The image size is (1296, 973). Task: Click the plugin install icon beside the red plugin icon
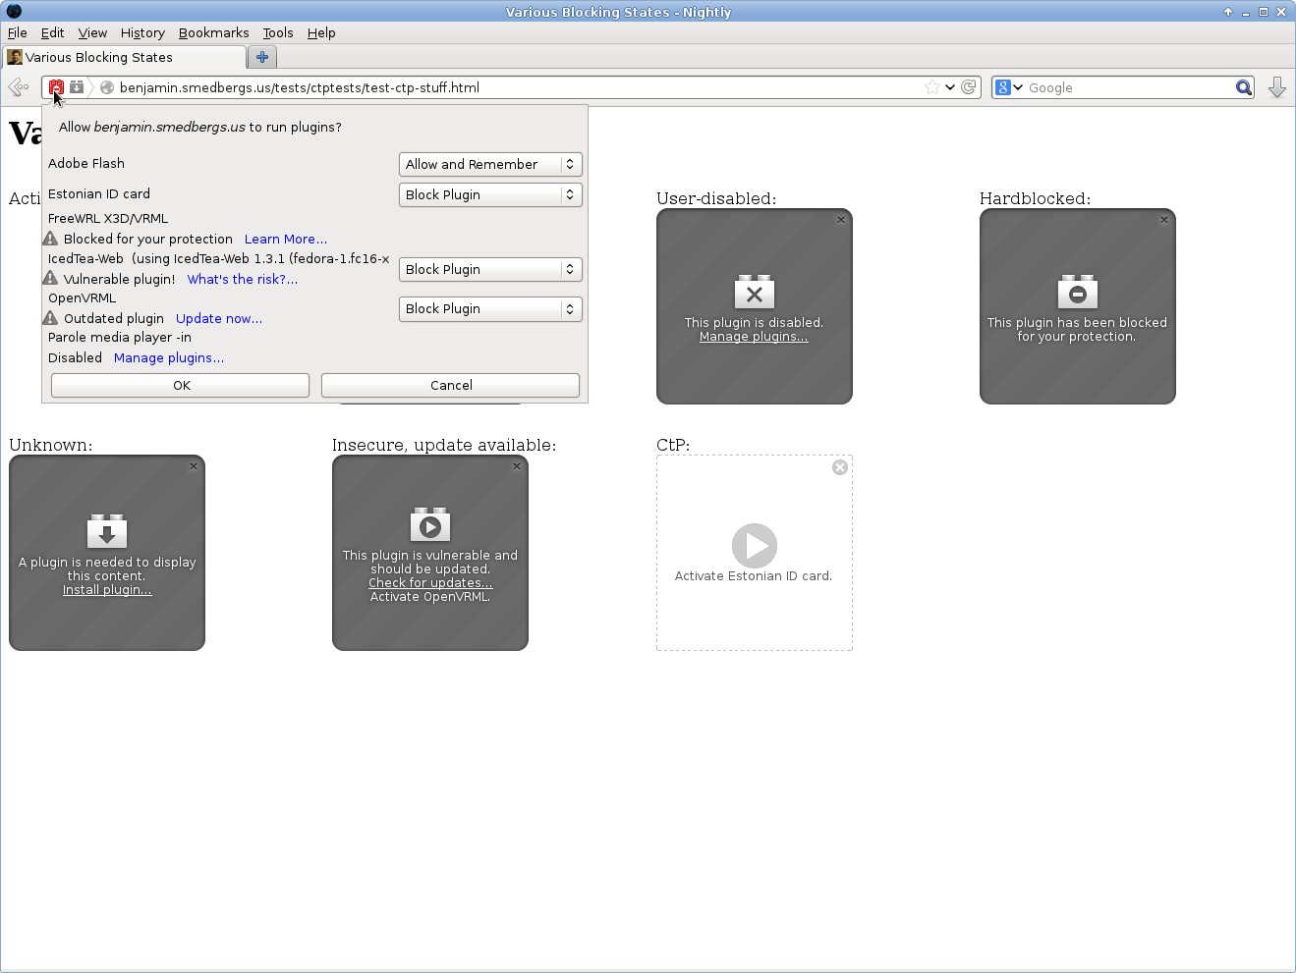[77, 87]
